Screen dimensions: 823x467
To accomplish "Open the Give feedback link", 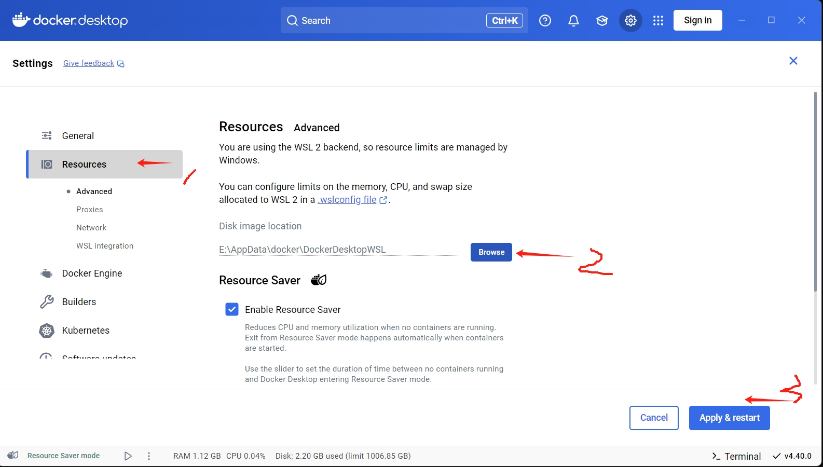I will (89, 63).
